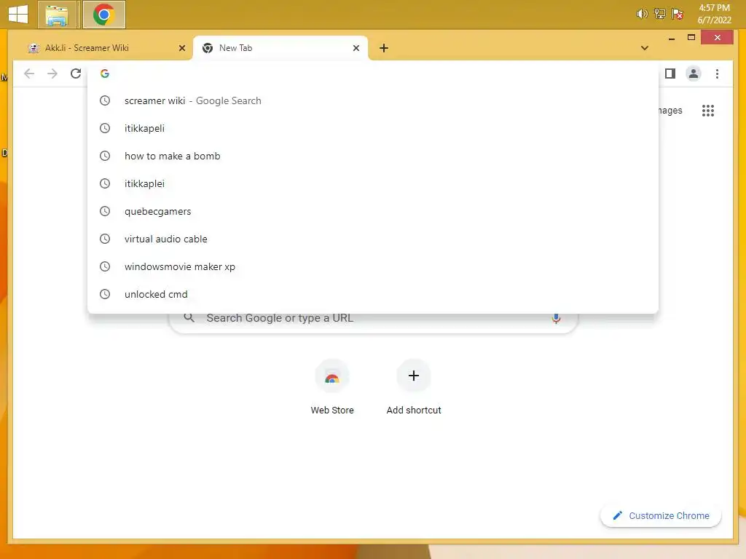Open Chrome side panel icon

point(670,74)
